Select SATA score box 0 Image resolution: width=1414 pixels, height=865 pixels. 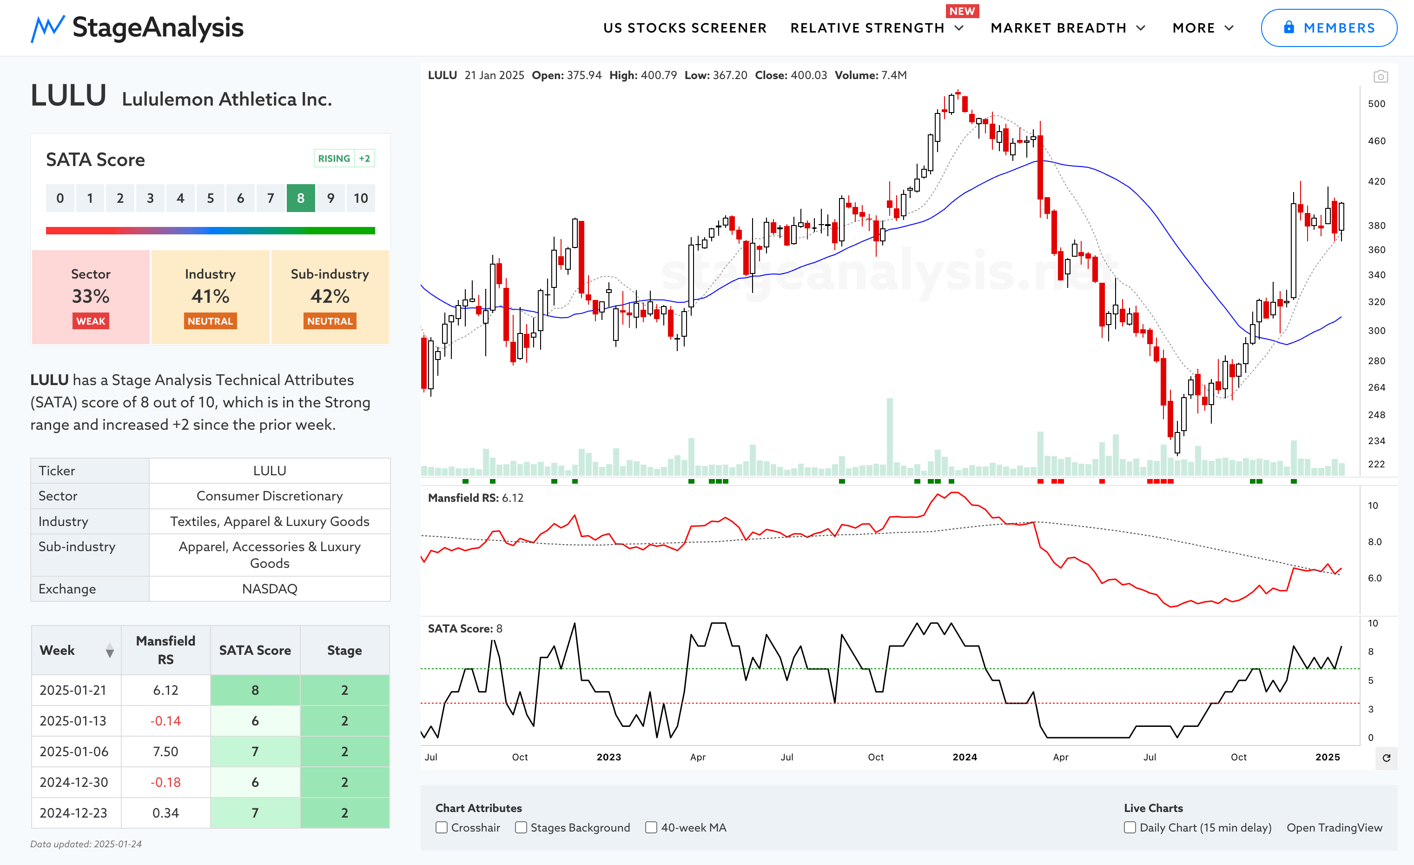(x=59, y=198)
